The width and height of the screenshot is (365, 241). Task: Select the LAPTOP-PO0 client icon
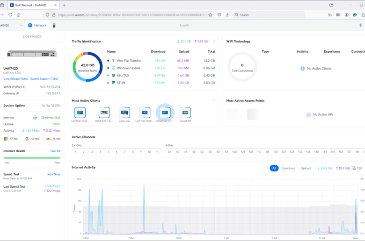pyautogui.click(x=80, y=113)
